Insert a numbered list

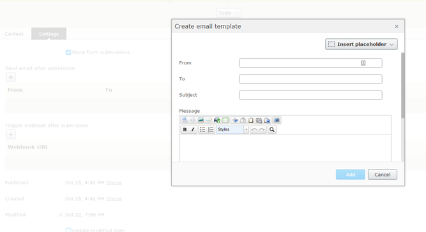click(x=211, y=129)
